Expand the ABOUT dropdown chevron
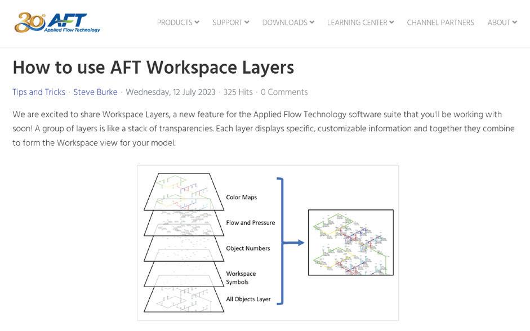The image size is (530, 331). point(514,23)
